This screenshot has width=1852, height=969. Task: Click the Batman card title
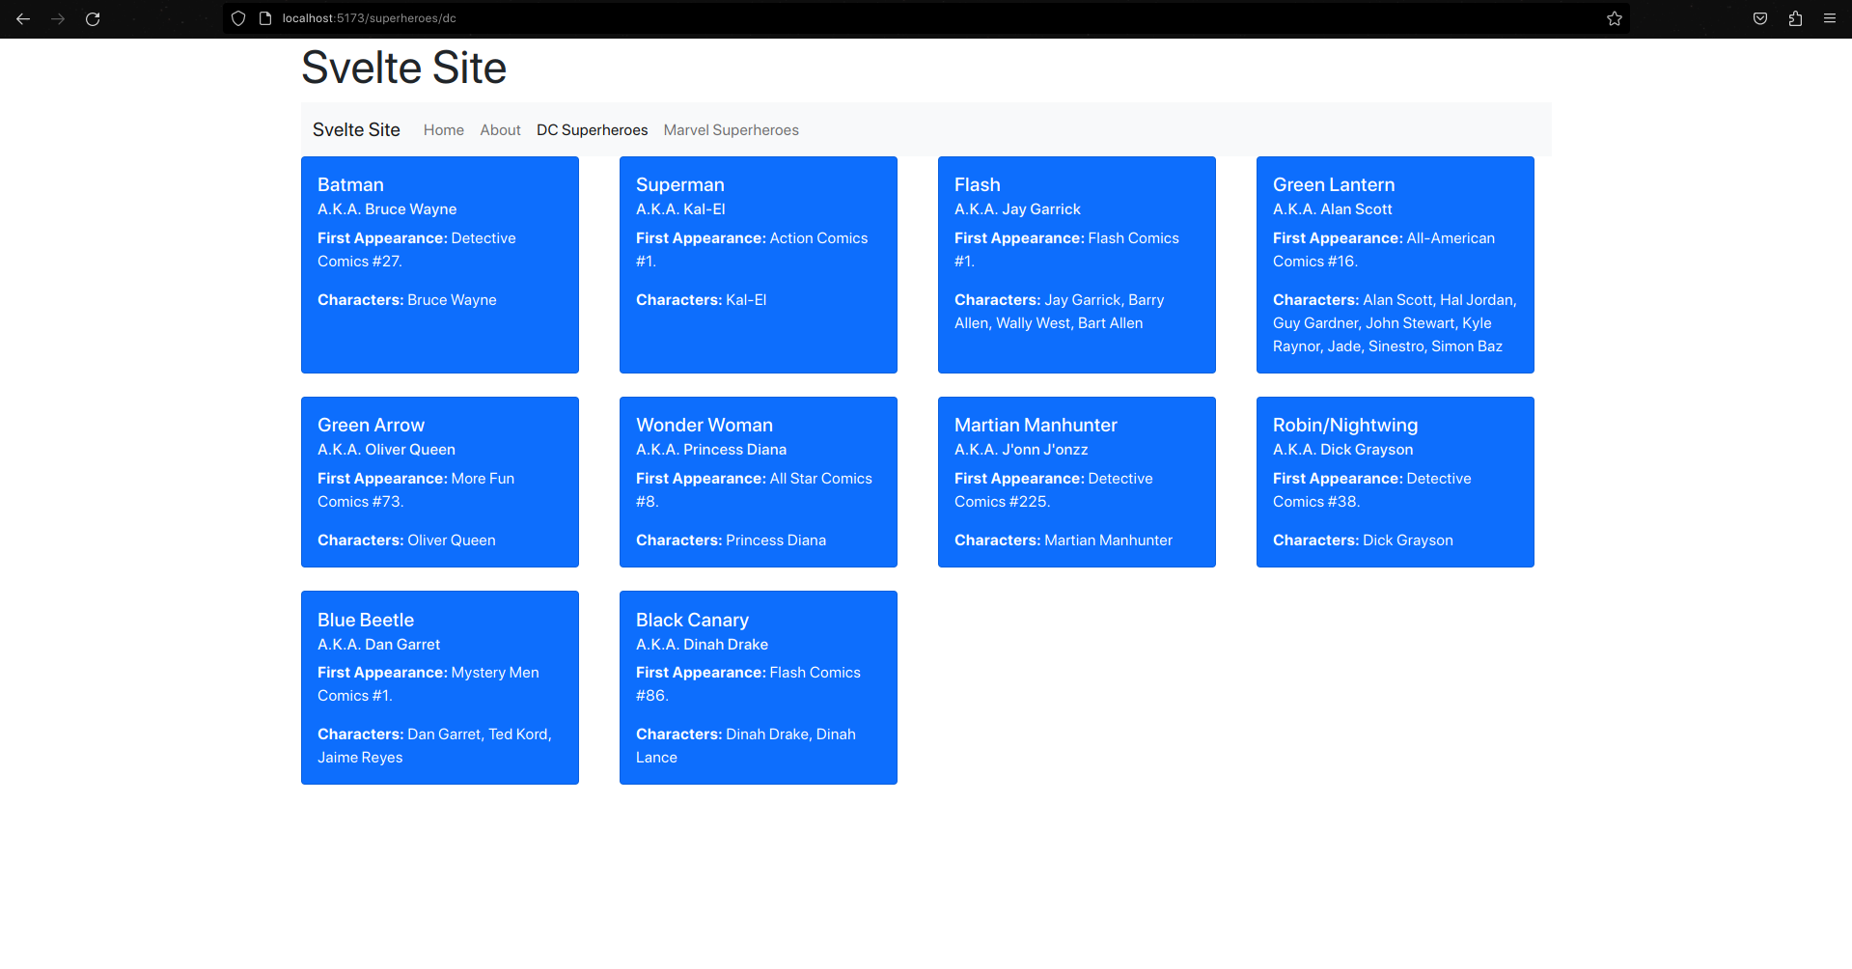click(350, 184)
